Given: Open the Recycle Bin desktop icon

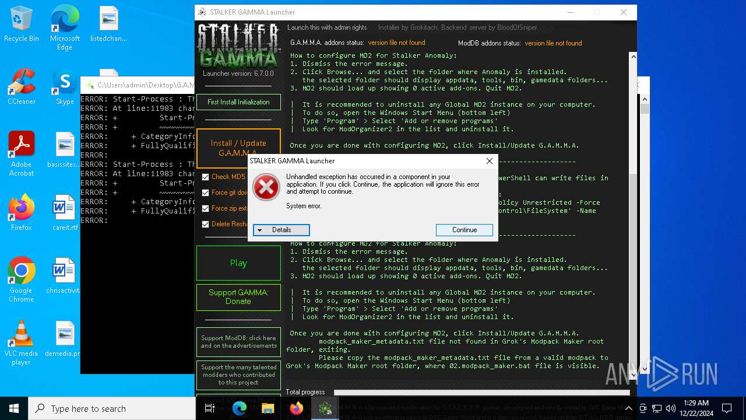Looking at the screenshot, I should pyautogui.click(x=21, y=24).
